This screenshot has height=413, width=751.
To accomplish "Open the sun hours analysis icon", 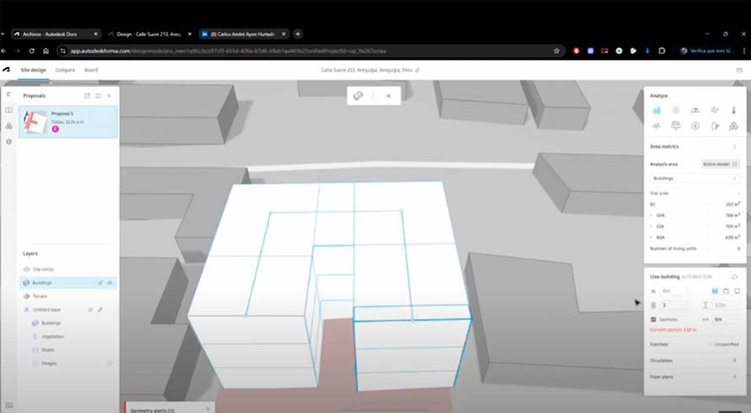I will [675, 110].
